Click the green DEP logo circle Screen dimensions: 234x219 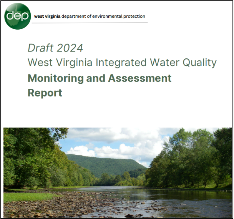tap(17, 16)
